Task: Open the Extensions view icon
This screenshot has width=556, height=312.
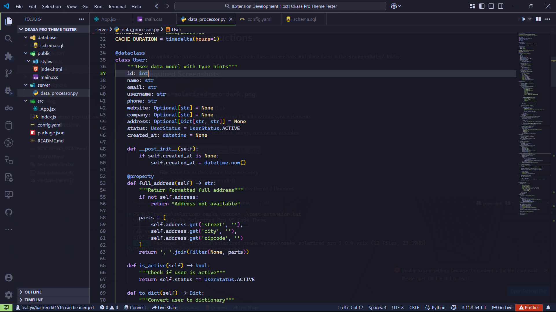Action: pyautogui.click(x=9, y=56)
